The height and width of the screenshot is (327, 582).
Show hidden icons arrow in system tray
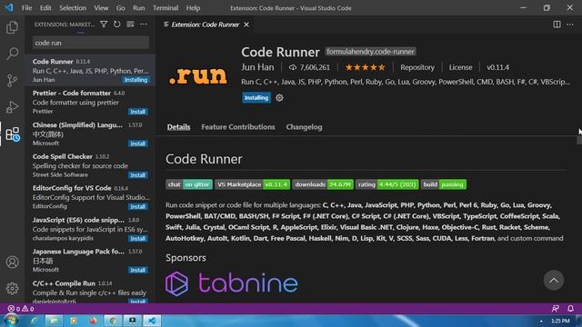click(541, 321)
